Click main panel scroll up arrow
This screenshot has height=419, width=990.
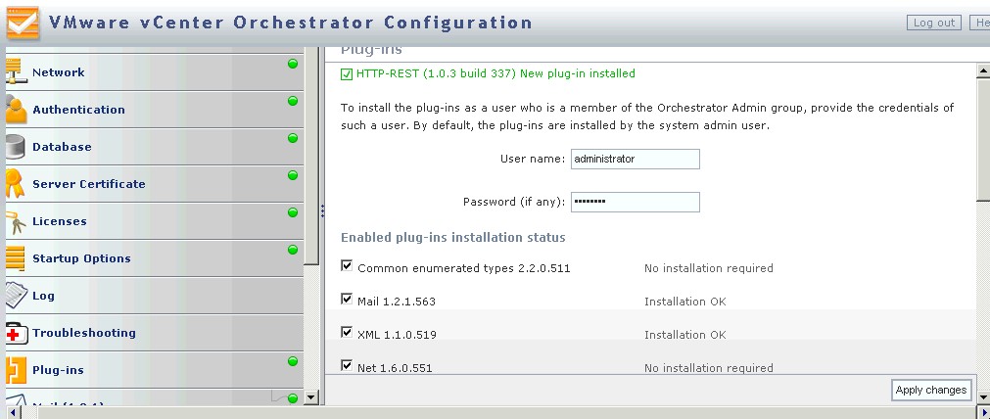click(983, 71)
